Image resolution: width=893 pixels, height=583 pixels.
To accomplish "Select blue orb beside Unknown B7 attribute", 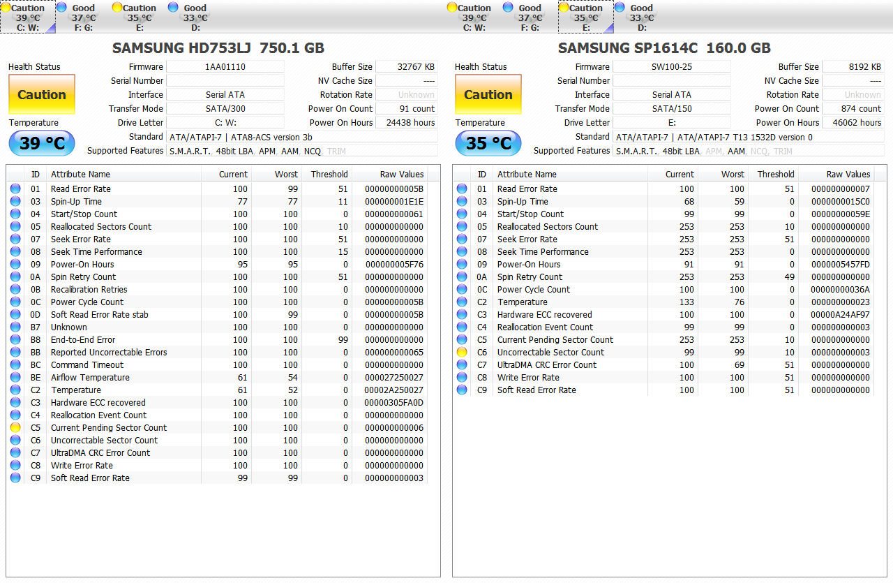I will pyautogui.click(x=15, y=327).
